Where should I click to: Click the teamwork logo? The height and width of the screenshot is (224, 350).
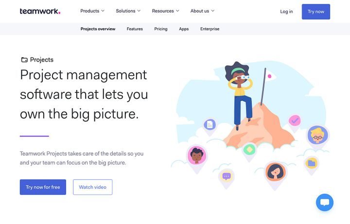coord(40,11)
